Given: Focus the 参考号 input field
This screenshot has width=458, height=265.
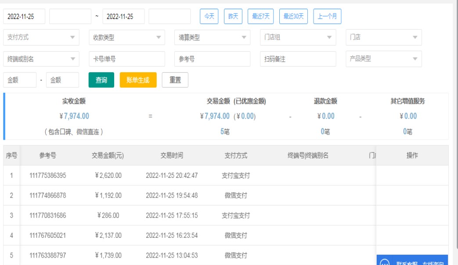Looking at the screenshot, I should click(212, 59).
